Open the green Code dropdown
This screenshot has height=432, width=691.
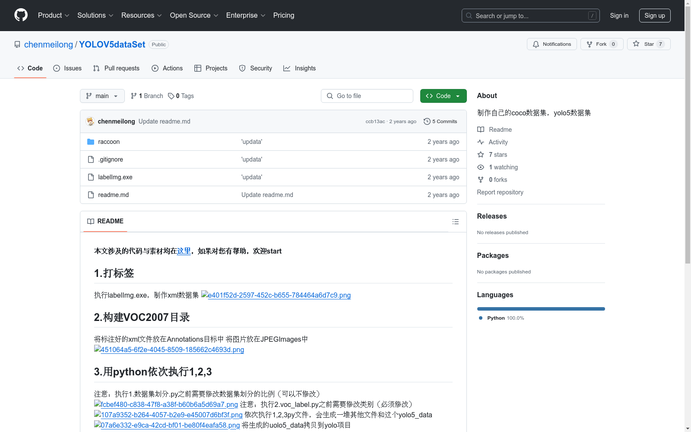pos(443,96)
